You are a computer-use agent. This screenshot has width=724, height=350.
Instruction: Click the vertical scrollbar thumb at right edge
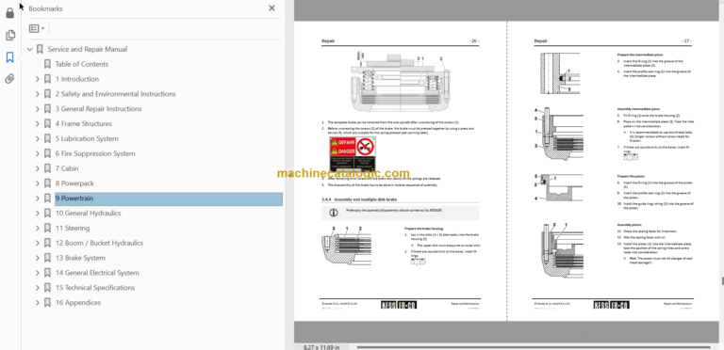tap(722, 281)
